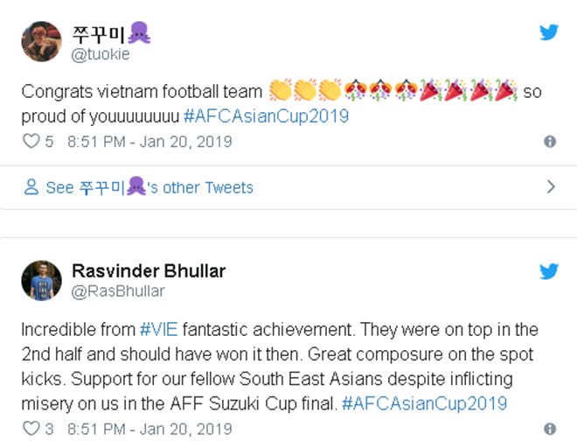Open the info icon on Rasvinder Bhullar's tweet
The height and width of the screenshot is (448, 577).
coord(550,429)
